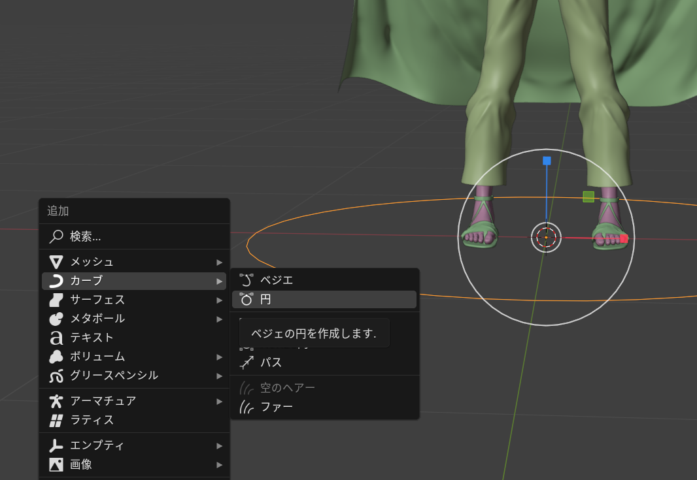The image size is (697, 480).
Task: Select the カーブ menu entry
Action: 134,281
